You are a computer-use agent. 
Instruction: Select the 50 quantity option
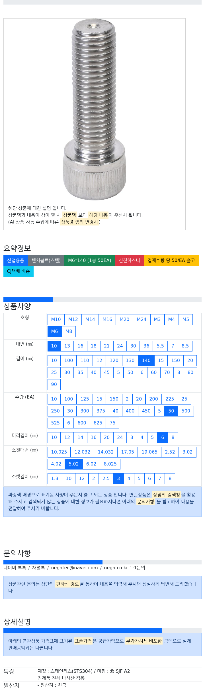pos(171,411)
